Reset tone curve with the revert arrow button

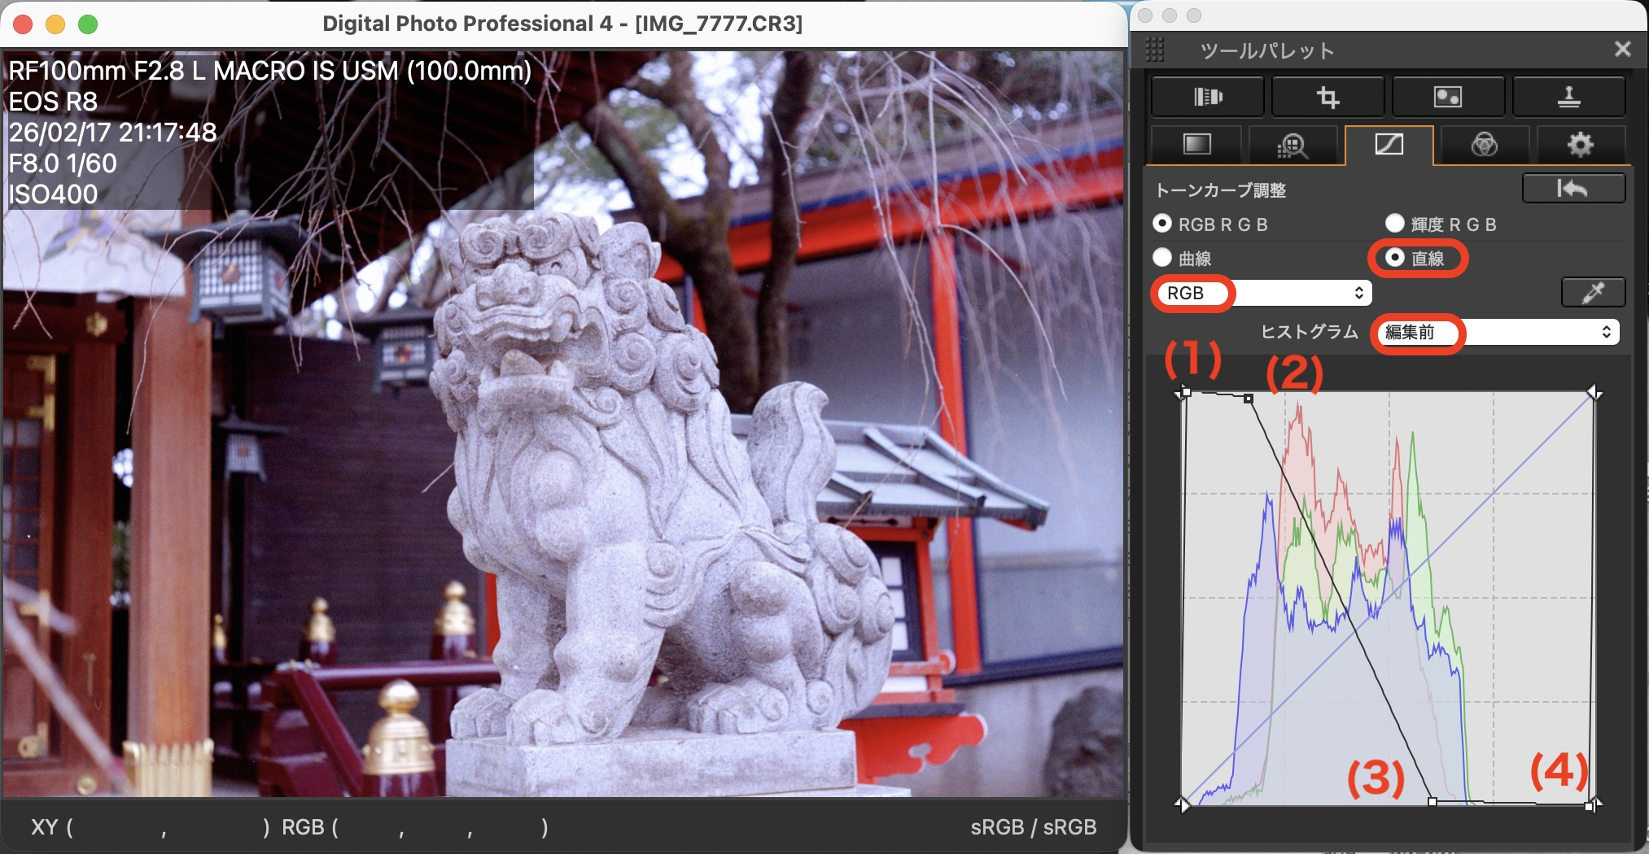[x=1572, y=189]
